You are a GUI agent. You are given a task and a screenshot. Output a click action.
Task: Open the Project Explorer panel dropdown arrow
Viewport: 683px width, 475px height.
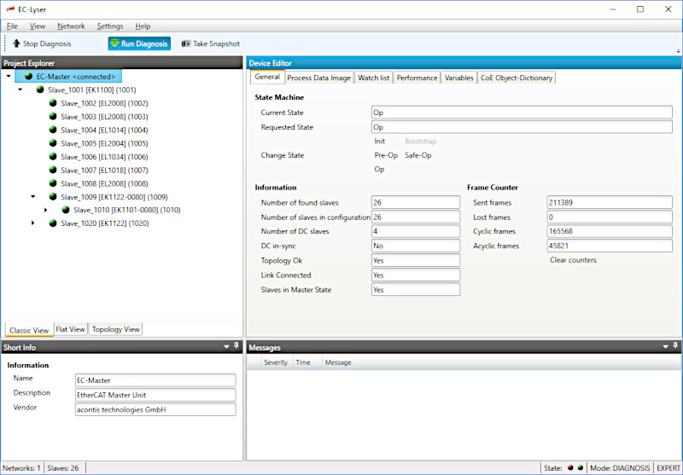pos(225,63)
